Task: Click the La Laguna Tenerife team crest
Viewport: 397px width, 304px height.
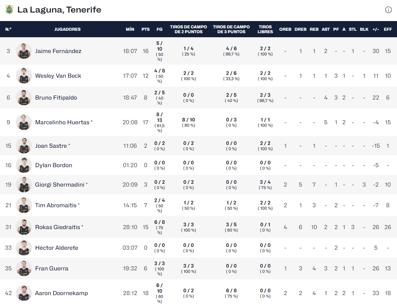Action: click(9, 10)
